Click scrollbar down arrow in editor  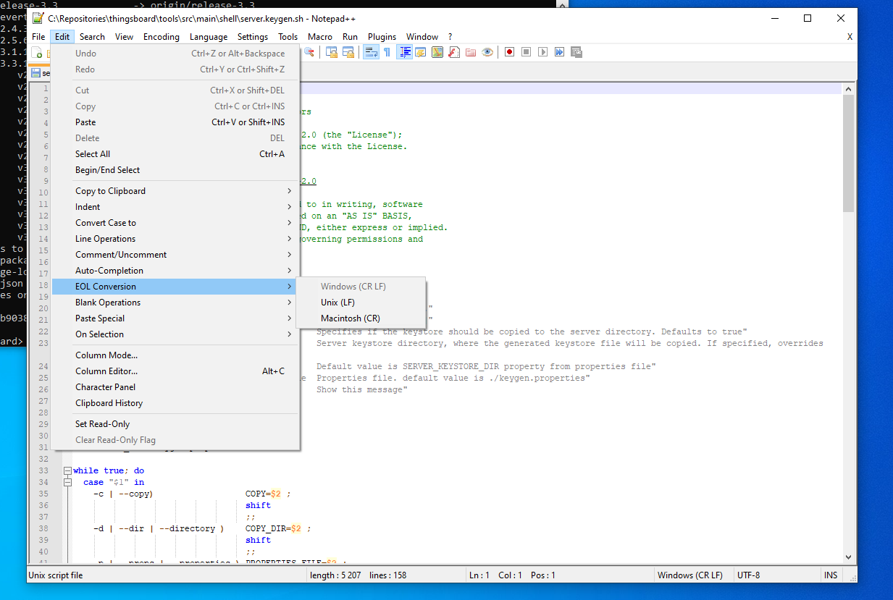pyautogui.click(x=849, y=557)
